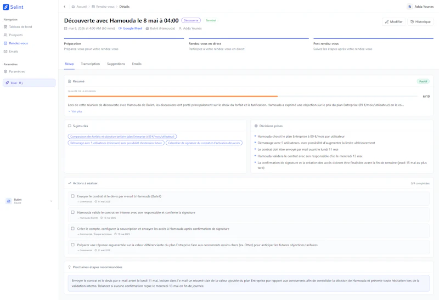Screen dimensions: 439x300
Task: Click the Découverte tag badge
Action: pyautogui.click(x=191, y=20)
